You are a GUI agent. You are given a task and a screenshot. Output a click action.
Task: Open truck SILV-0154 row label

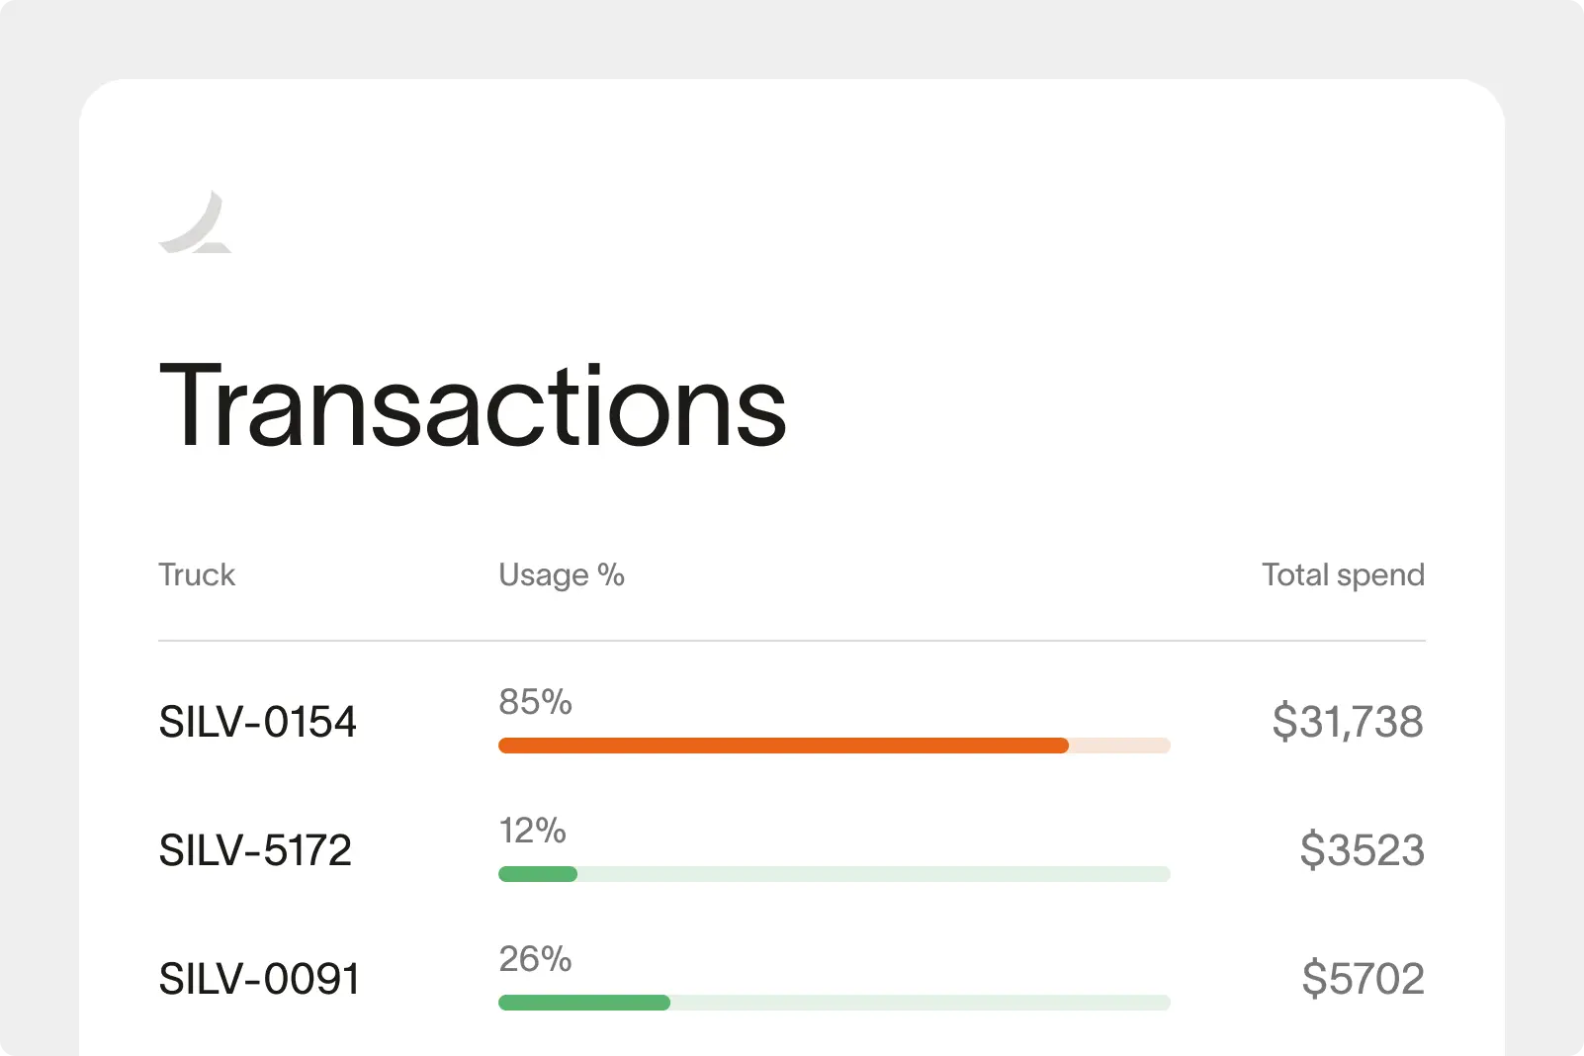click(x=257, y=722)
